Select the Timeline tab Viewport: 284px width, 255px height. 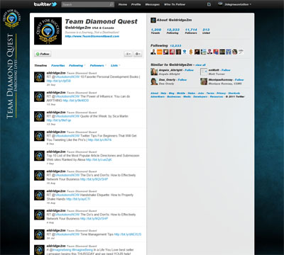click(40, 65)
